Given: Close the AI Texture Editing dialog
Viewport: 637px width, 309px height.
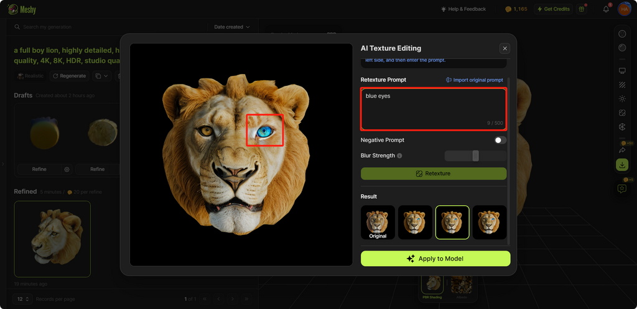Looking at the screenshot, I should [504, 48].
